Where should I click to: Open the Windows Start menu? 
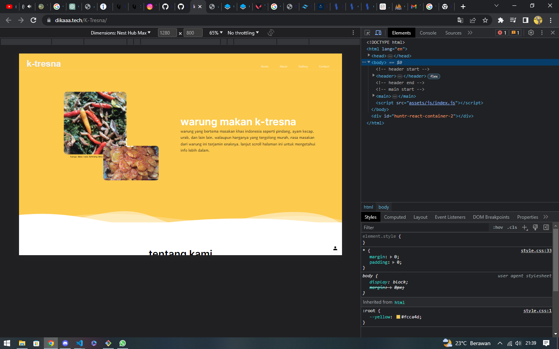click(x=7, y=343)
